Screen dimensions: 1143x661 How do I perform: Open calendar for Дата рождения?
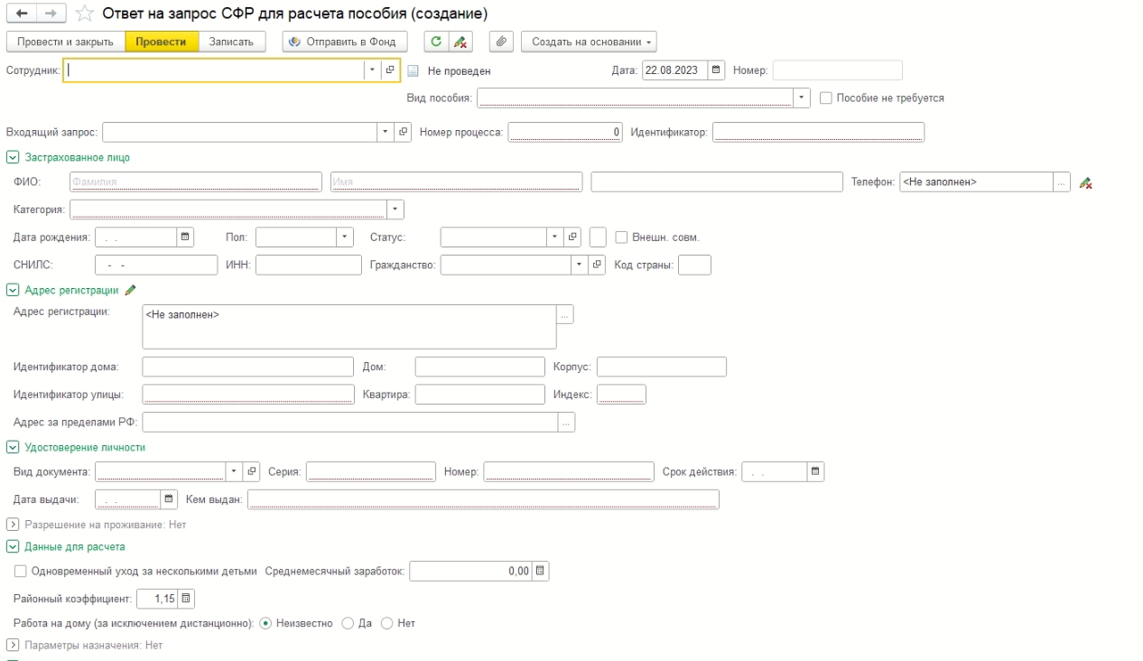tap(185, 237)
